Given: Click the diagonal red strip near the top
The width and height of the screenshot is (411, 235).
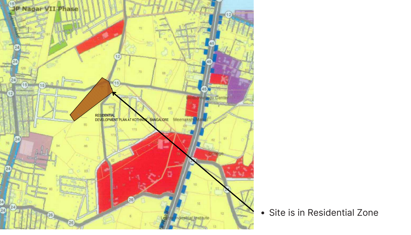Looking at the screenshot, I should 100,37.
